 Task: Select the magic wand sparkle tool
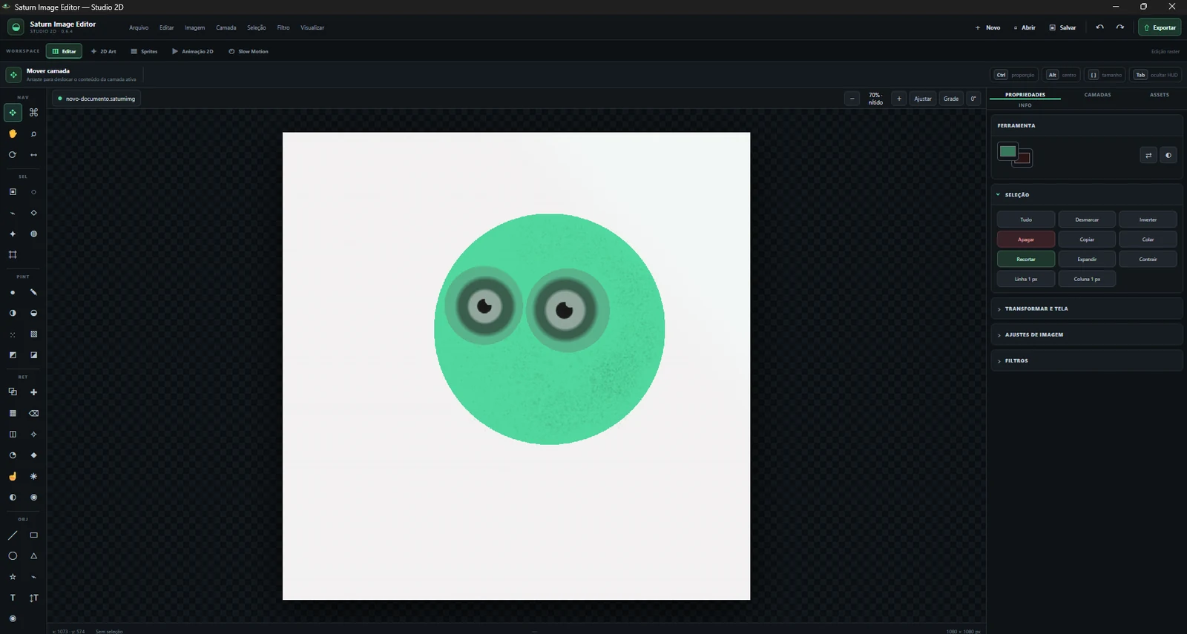click(x=13, y=234)
